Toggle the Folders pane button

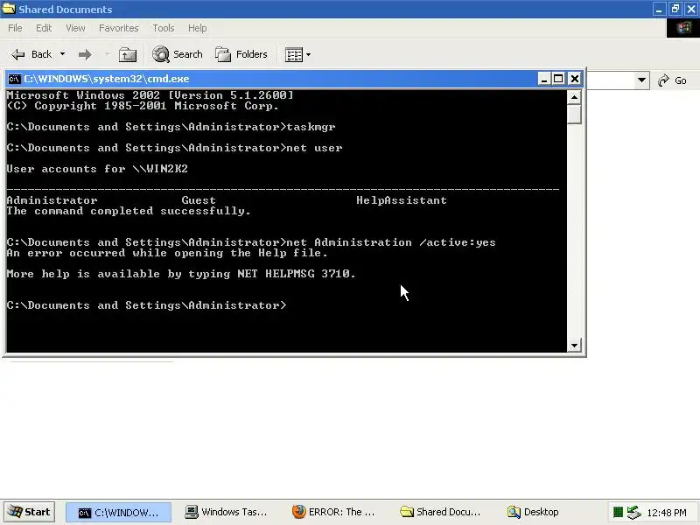[x=241, y=54]
